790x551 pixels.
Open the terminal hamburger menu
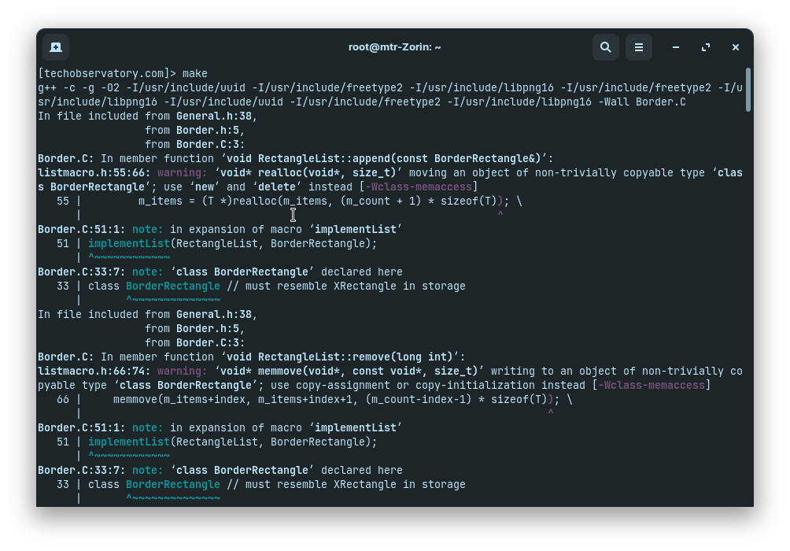[x=639, y=47]
